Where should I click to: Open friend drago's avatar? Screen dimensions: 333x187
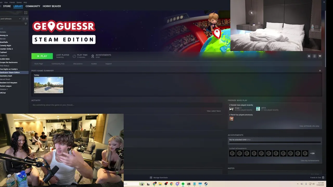231,109
